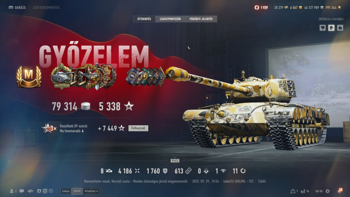Select the Szakasz chat channel
This screenshot has width=350, height=197.
(66, 191)
